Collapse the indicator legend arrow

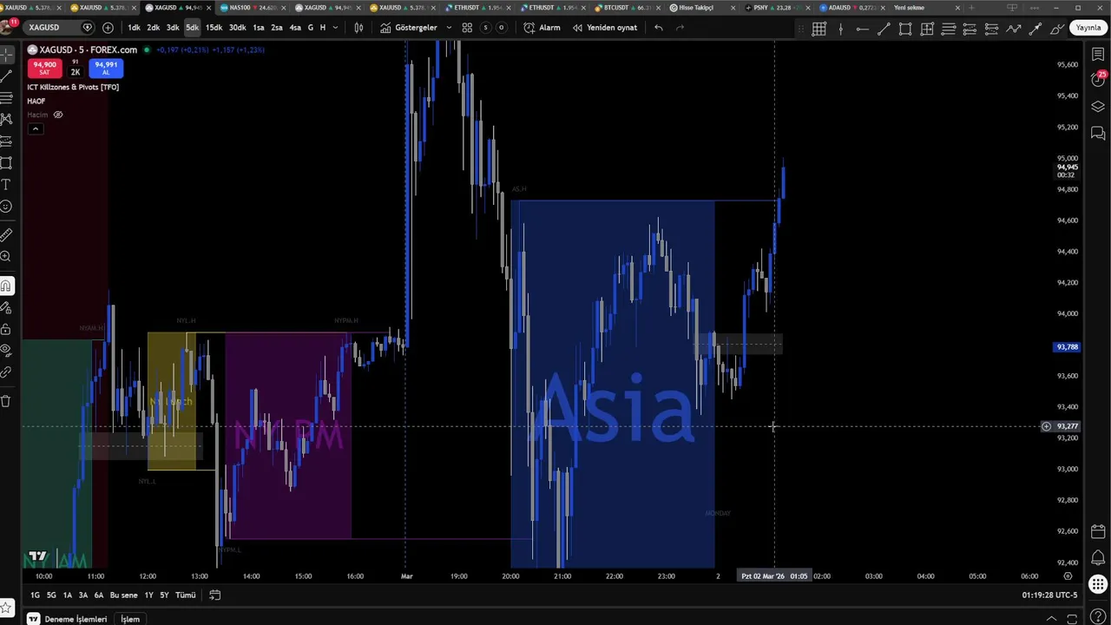pos(35,129)
